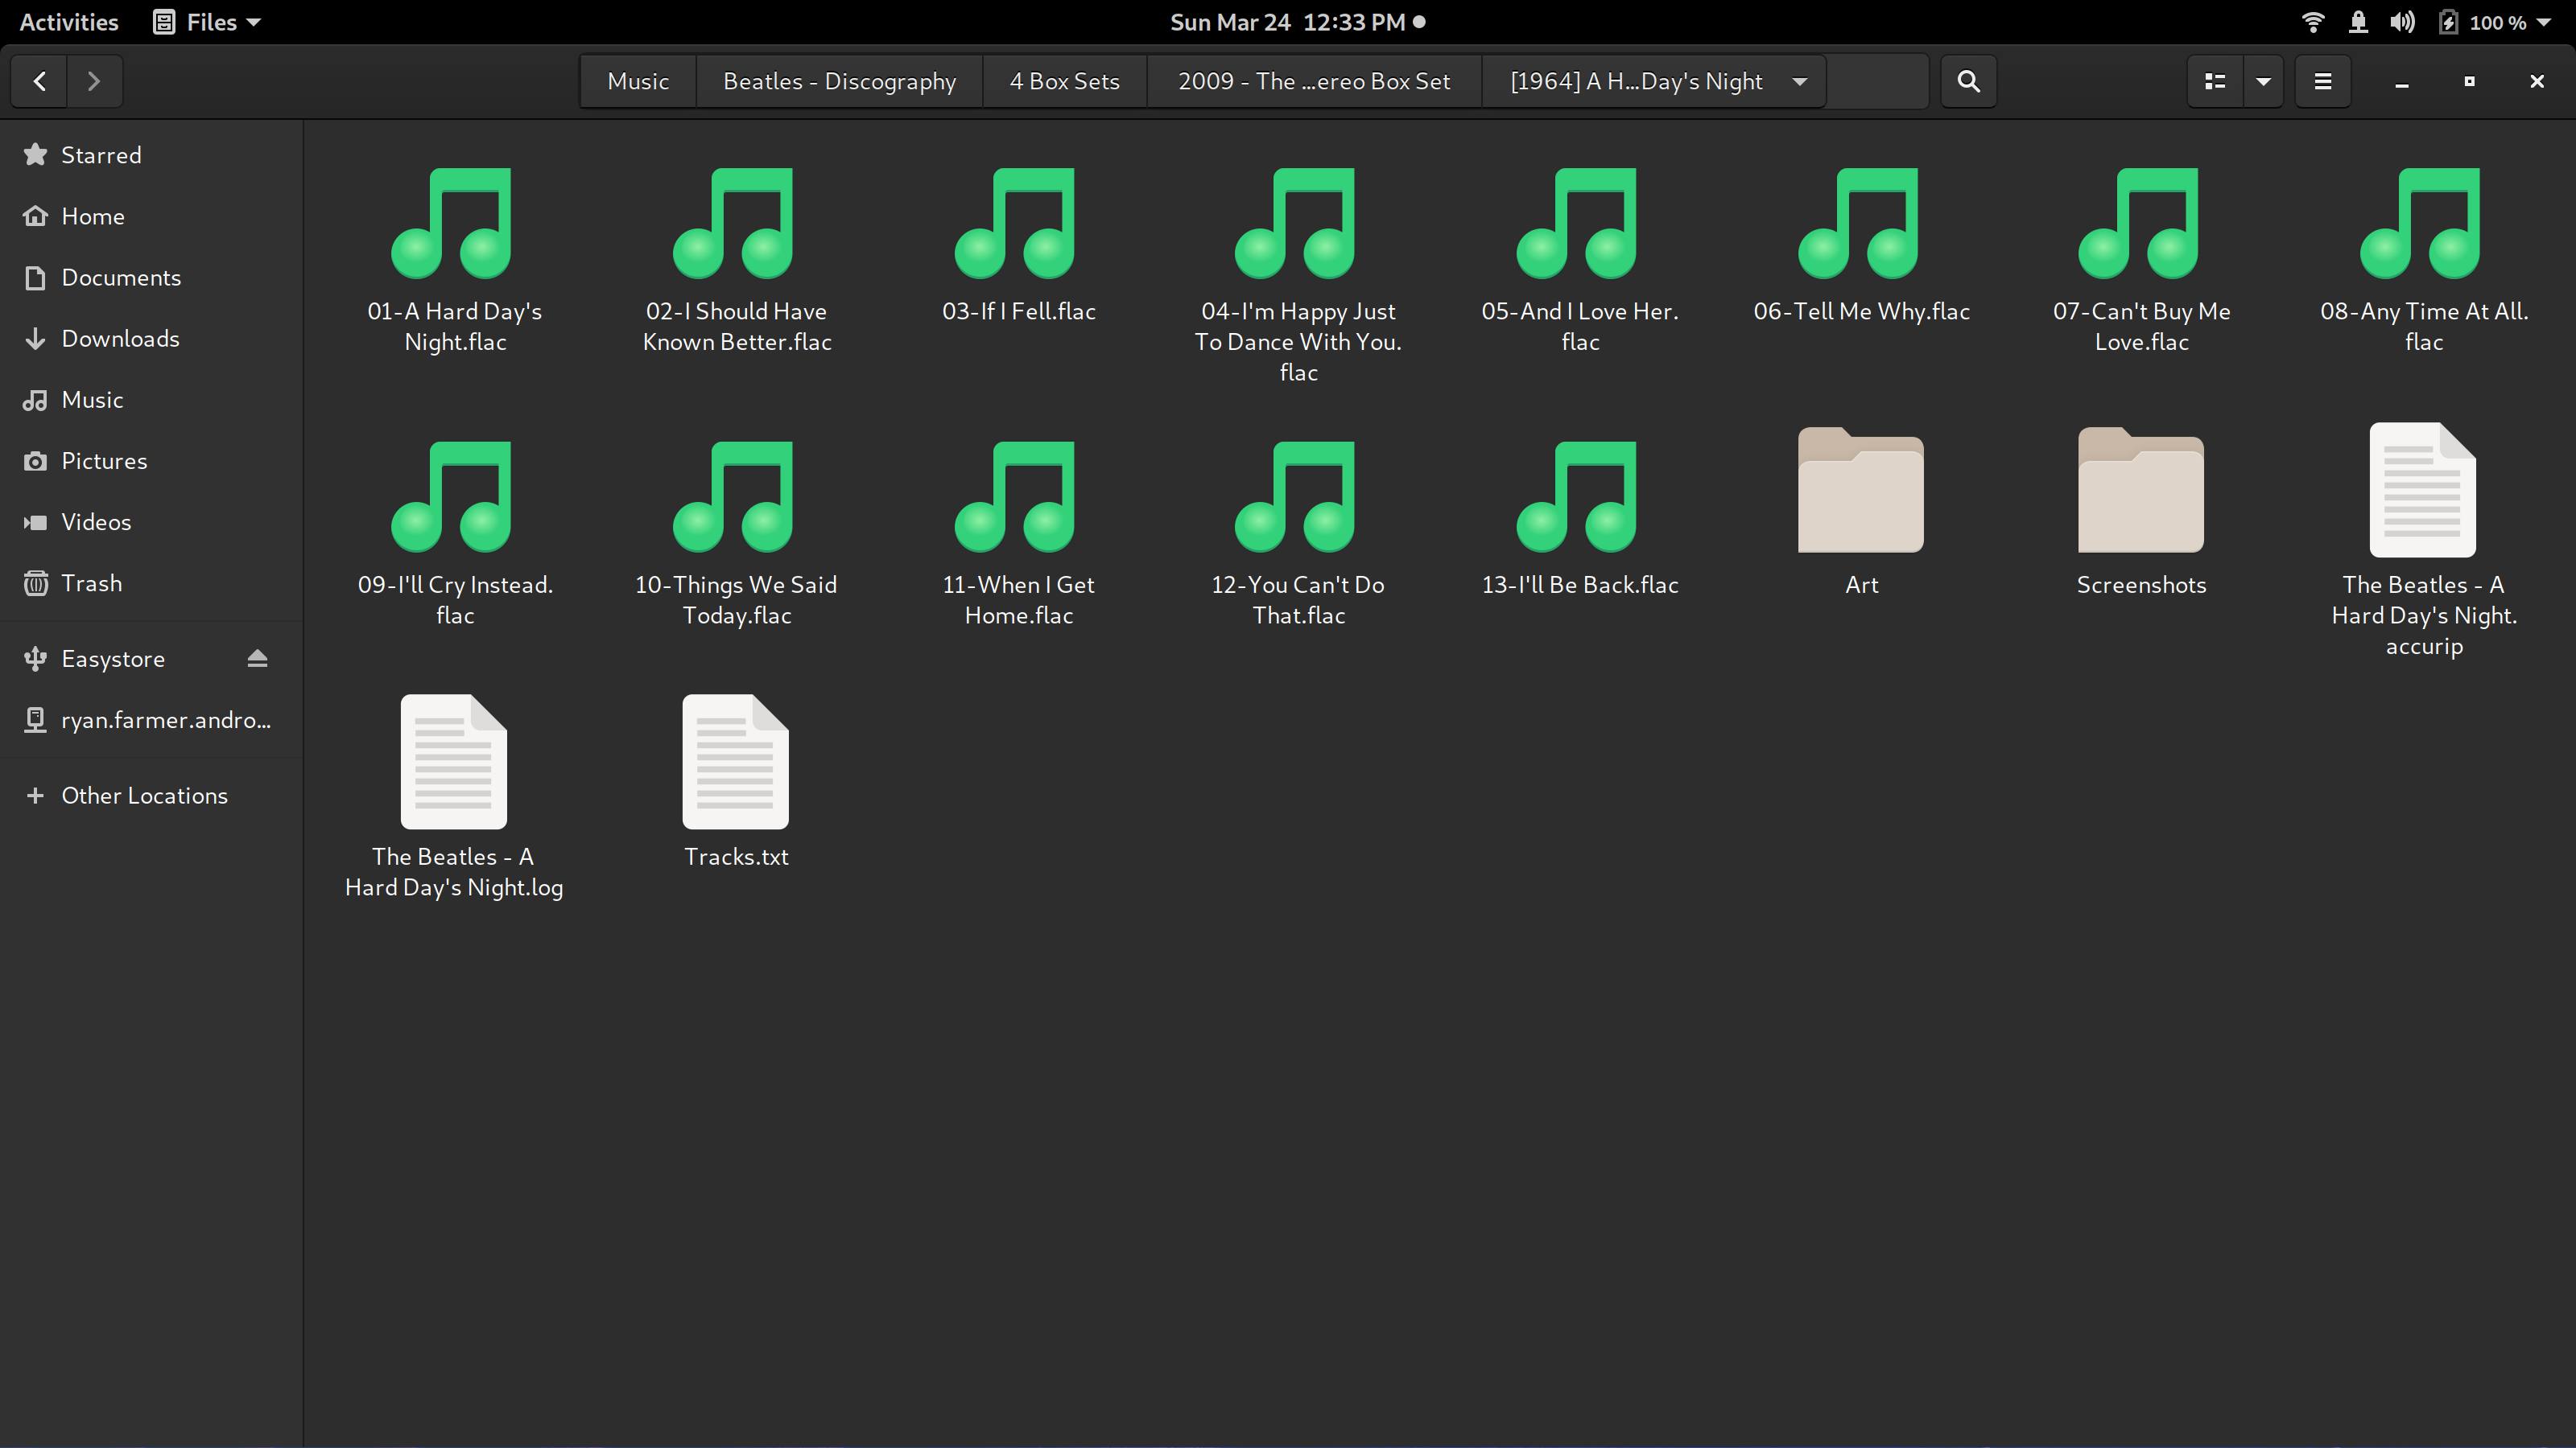The height and width of the screenshot is (1448, 2576).
Task: Eject the Easystore drive
Action: coord(257,659)
